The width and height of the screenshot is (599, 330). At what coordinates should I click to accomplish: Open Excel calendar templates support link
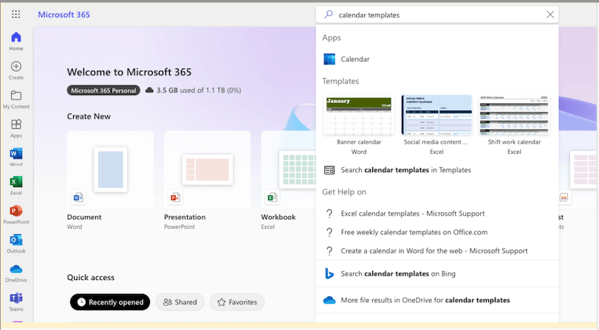tap(412, 214)
